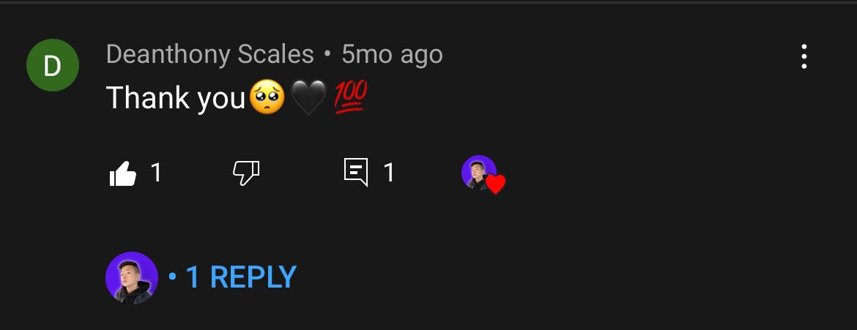Screen dimensions: 857x330
Task: Click the purple avatar beside 1 REPLY
Action: tap(132, 277)
